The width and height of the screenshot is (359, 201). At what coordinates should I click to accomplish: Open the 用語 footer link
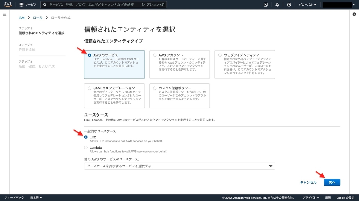[x=328, y=198]
